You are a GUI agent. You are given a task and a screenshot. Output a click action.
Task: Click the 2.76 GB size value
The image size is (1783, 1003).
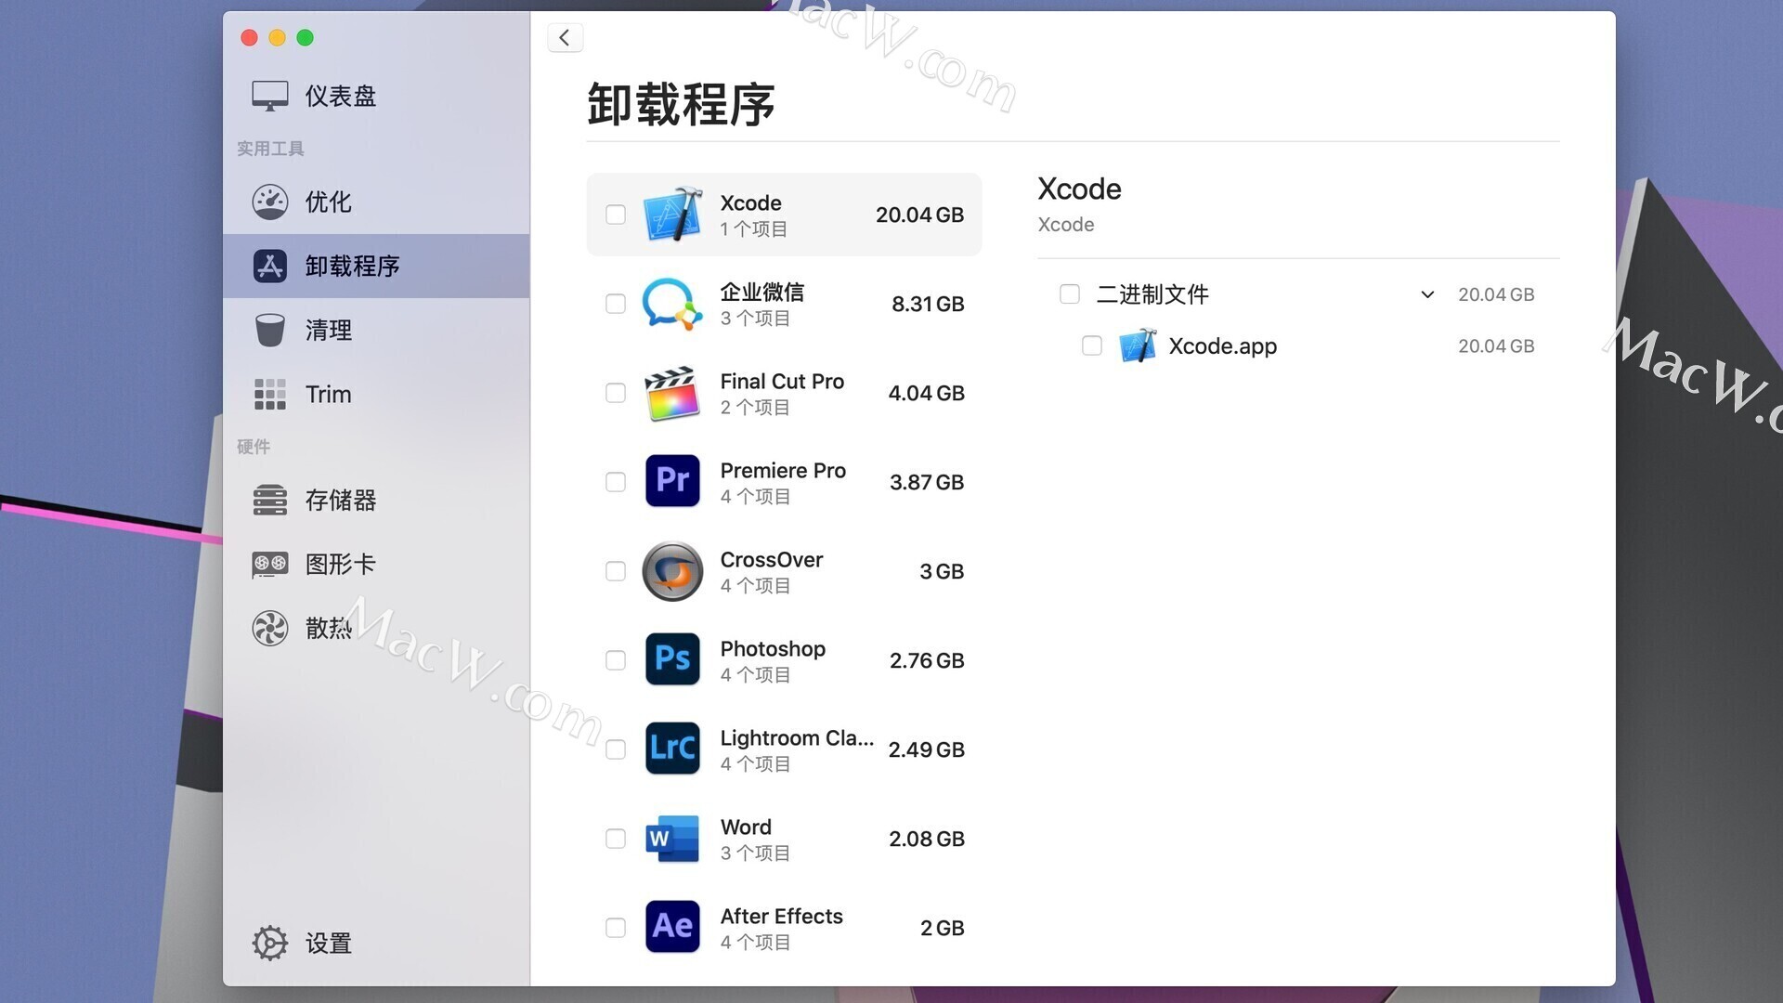point(927,660)
